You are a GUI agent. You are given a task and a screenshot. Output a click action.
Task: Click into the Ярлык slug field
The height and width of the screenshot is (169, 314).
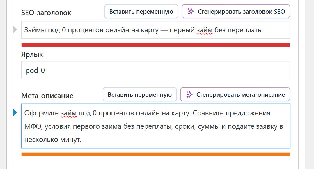point(156,70)
